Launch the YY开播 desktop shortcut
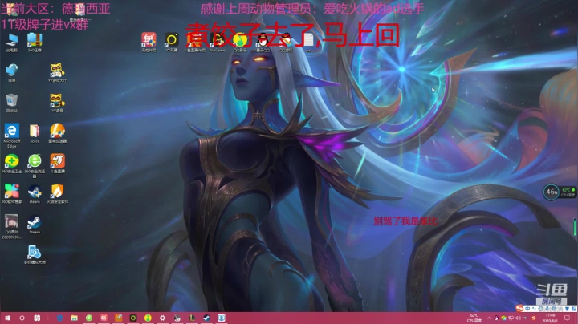The image size is (578, 324). 172,43
